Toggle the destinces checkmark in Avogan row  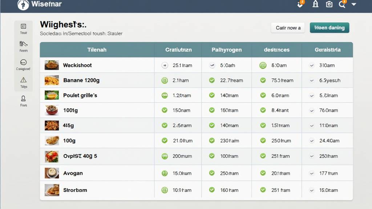[x=263, y=173]
